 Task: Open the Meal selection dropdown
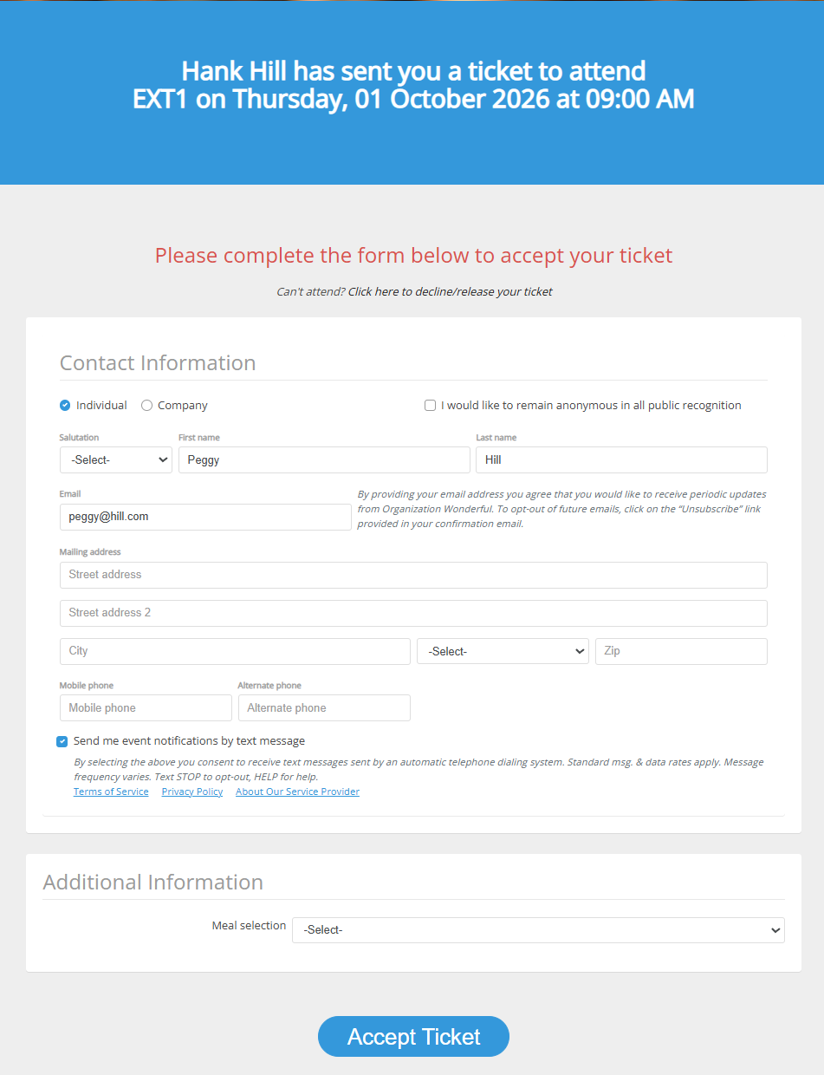538,930
